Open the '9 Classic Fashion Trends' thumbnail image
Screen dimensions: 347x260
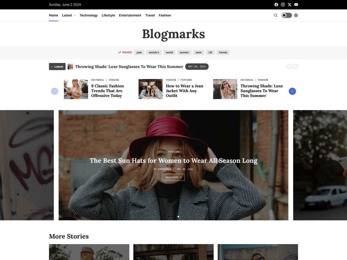76,89
